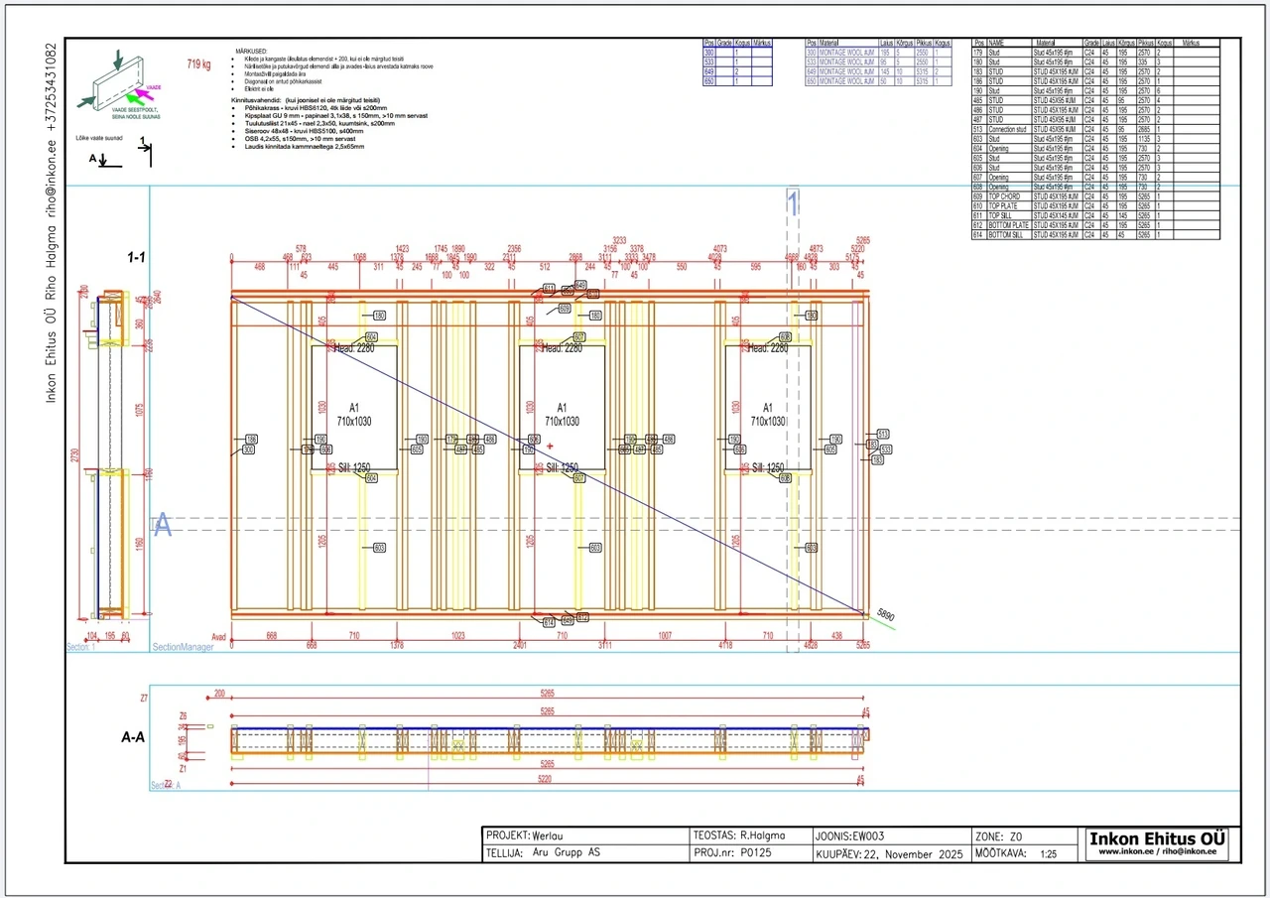Click the SectionManager view label
Image resolution: width=1270 pixels, height=898 pixels.
pyautogui.click(x=183, y=647)
